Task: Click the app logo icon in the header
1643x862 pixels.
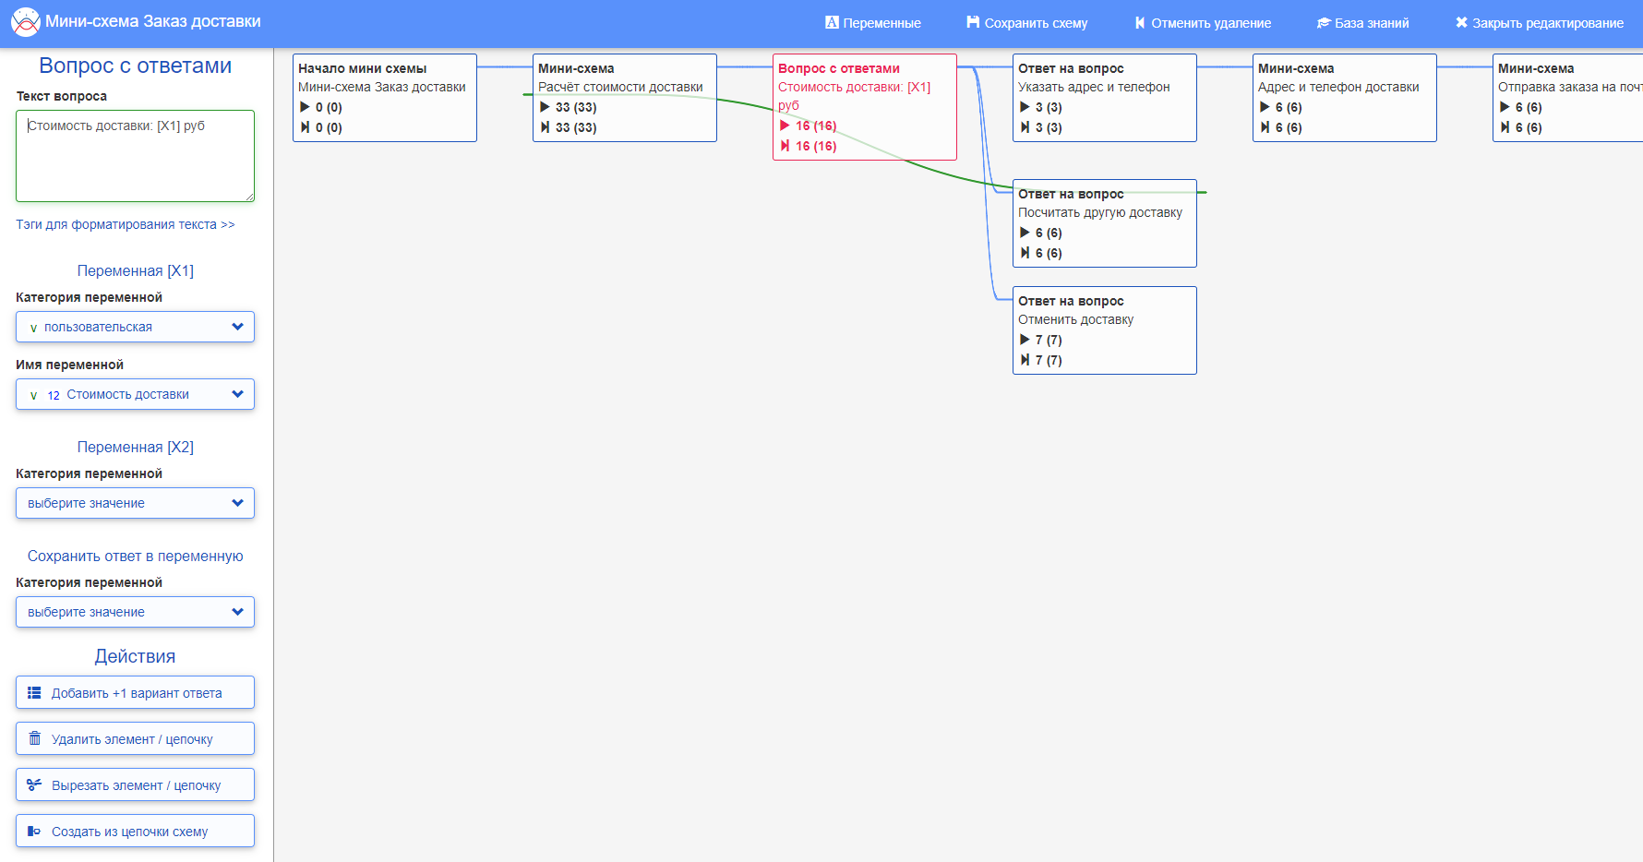Action: tap(25, 22)
